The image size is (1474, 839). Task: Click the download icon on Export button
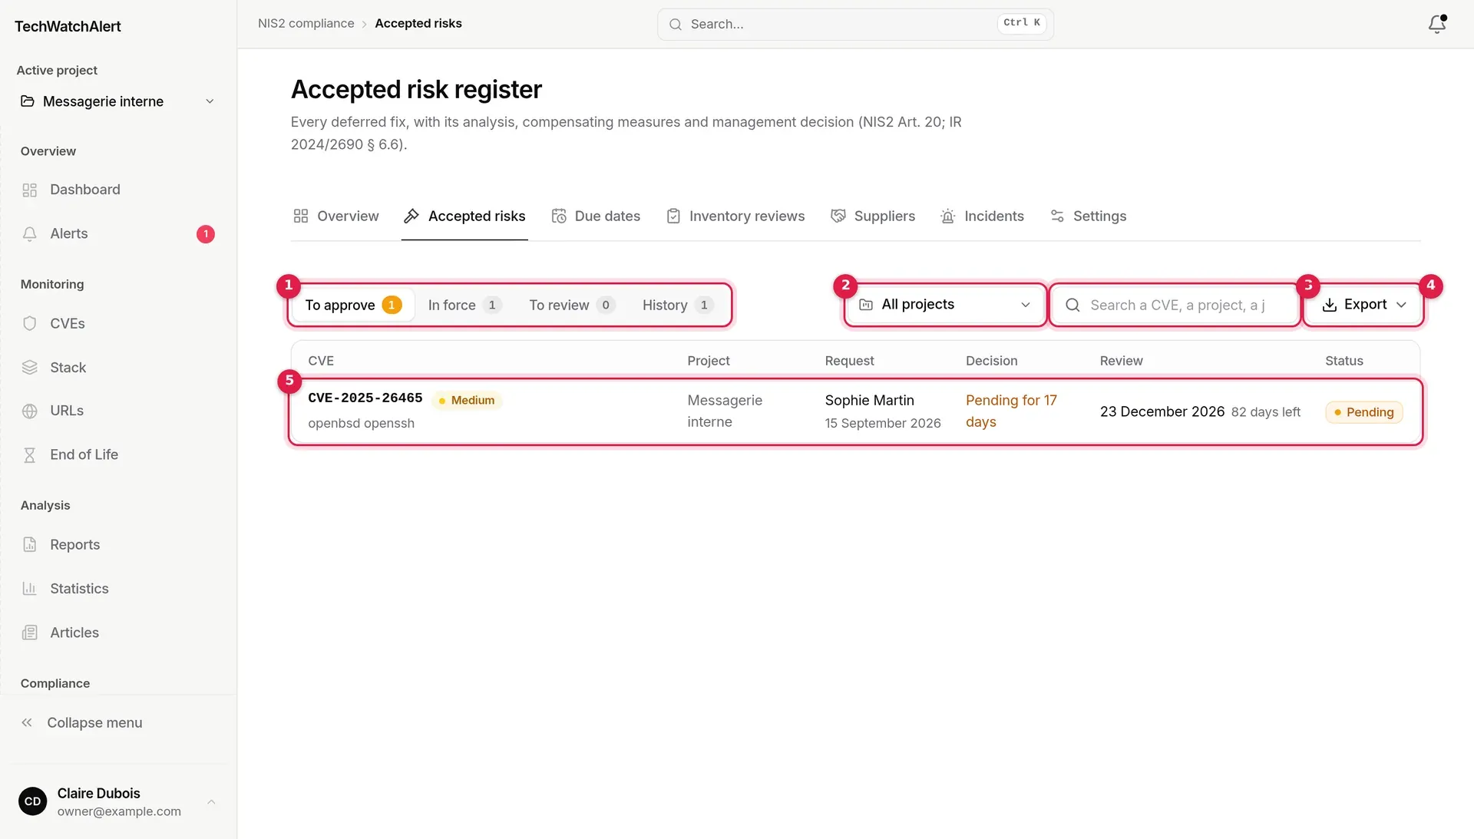(1330, 305)
